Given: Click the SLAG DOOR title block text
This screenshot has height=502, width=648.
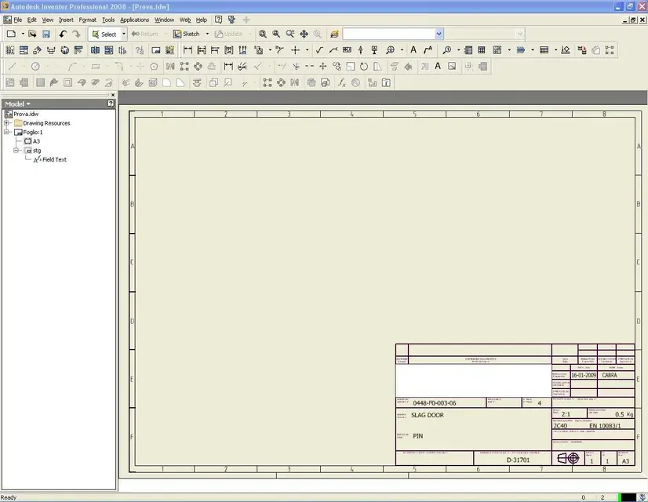Looking at the screenshot, I should [x=428, y=415].
